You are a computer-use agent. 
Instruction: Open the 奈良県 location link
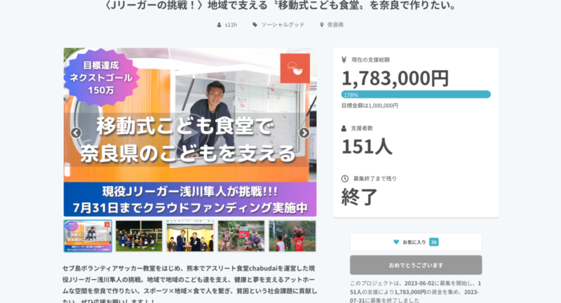point(335,25)
